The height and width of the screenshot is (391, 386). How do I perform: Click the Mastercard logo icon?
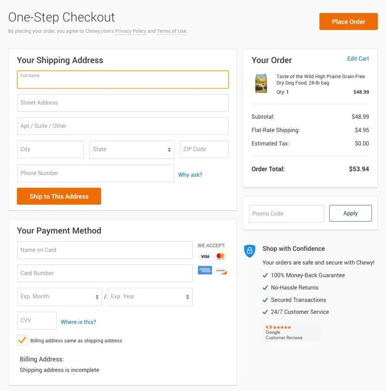coord(221,256)
